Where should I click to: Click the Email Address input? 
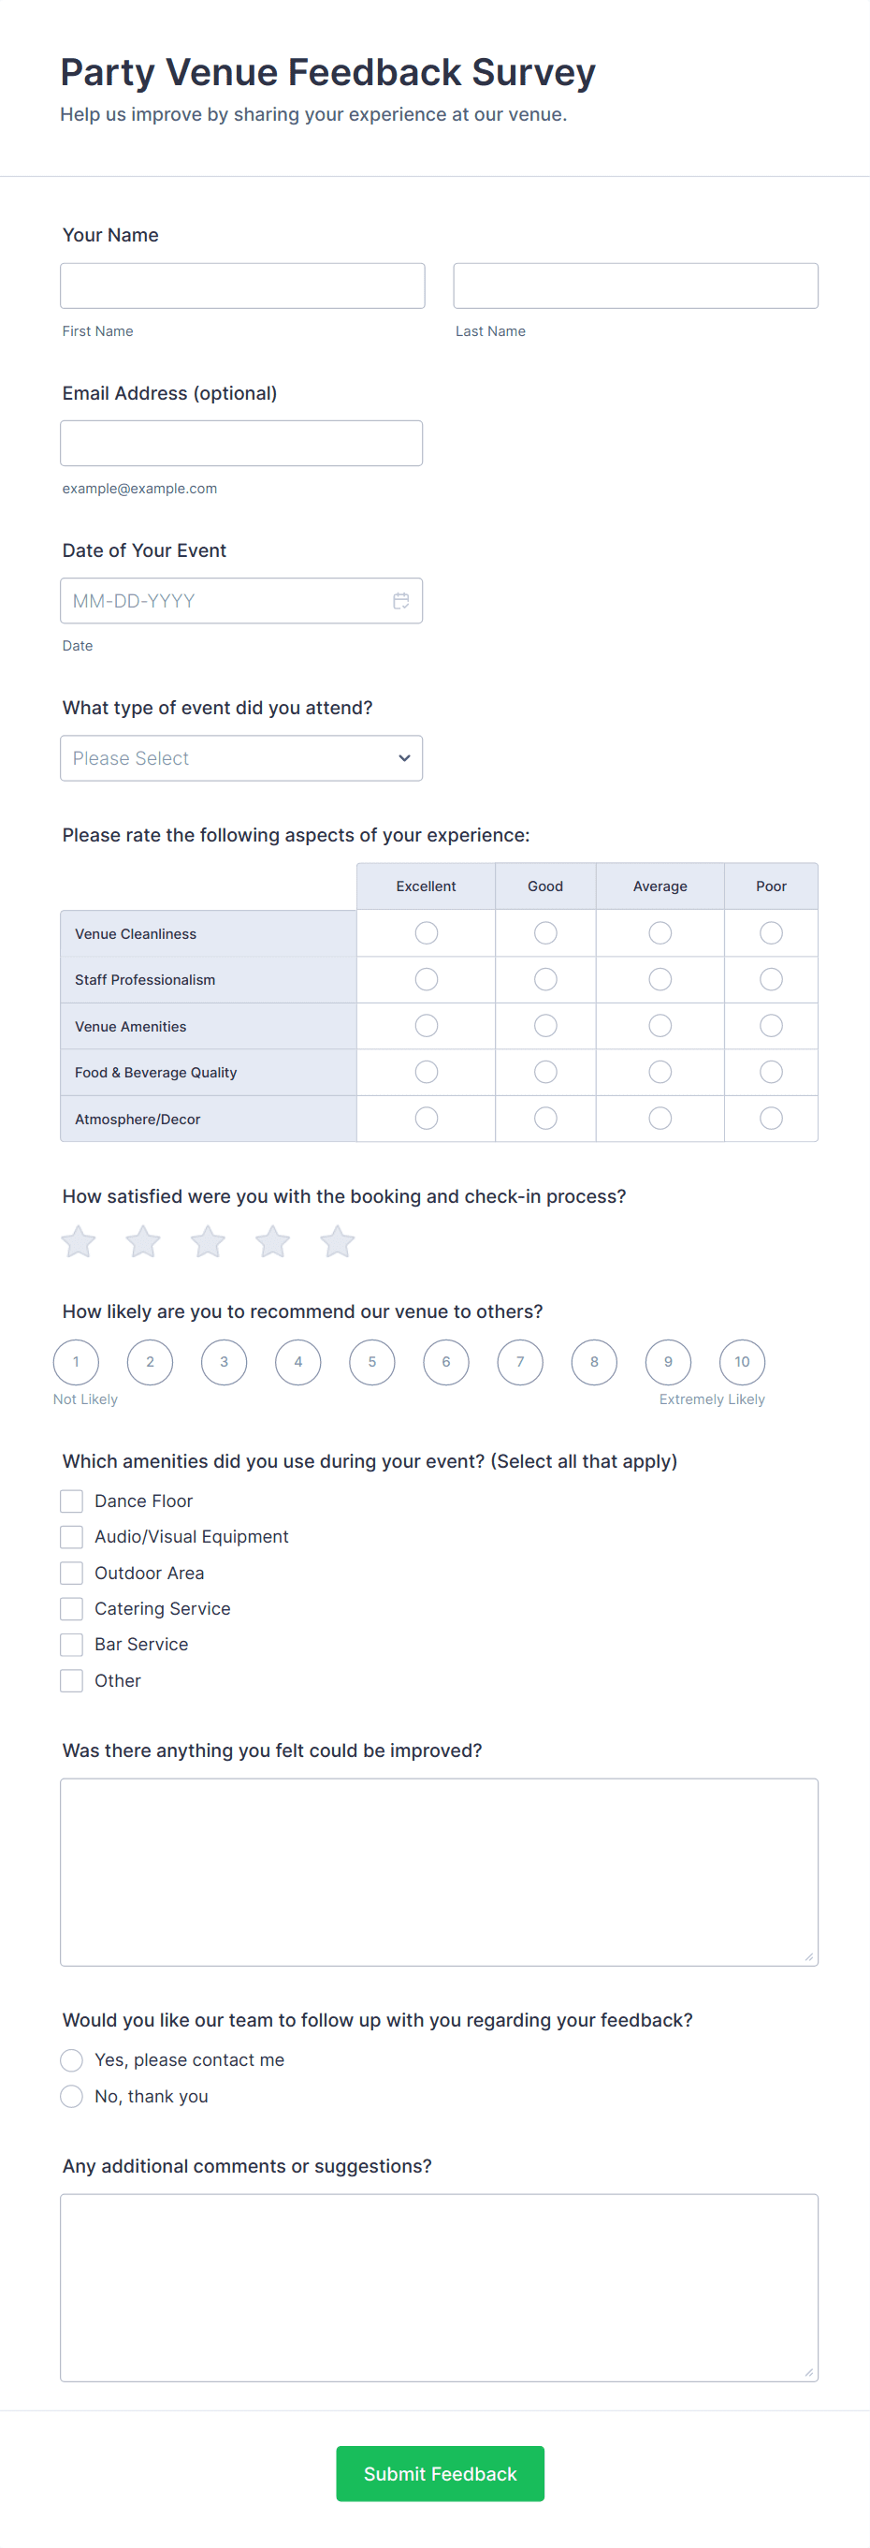pyautogui.click(x=241, y=443)
